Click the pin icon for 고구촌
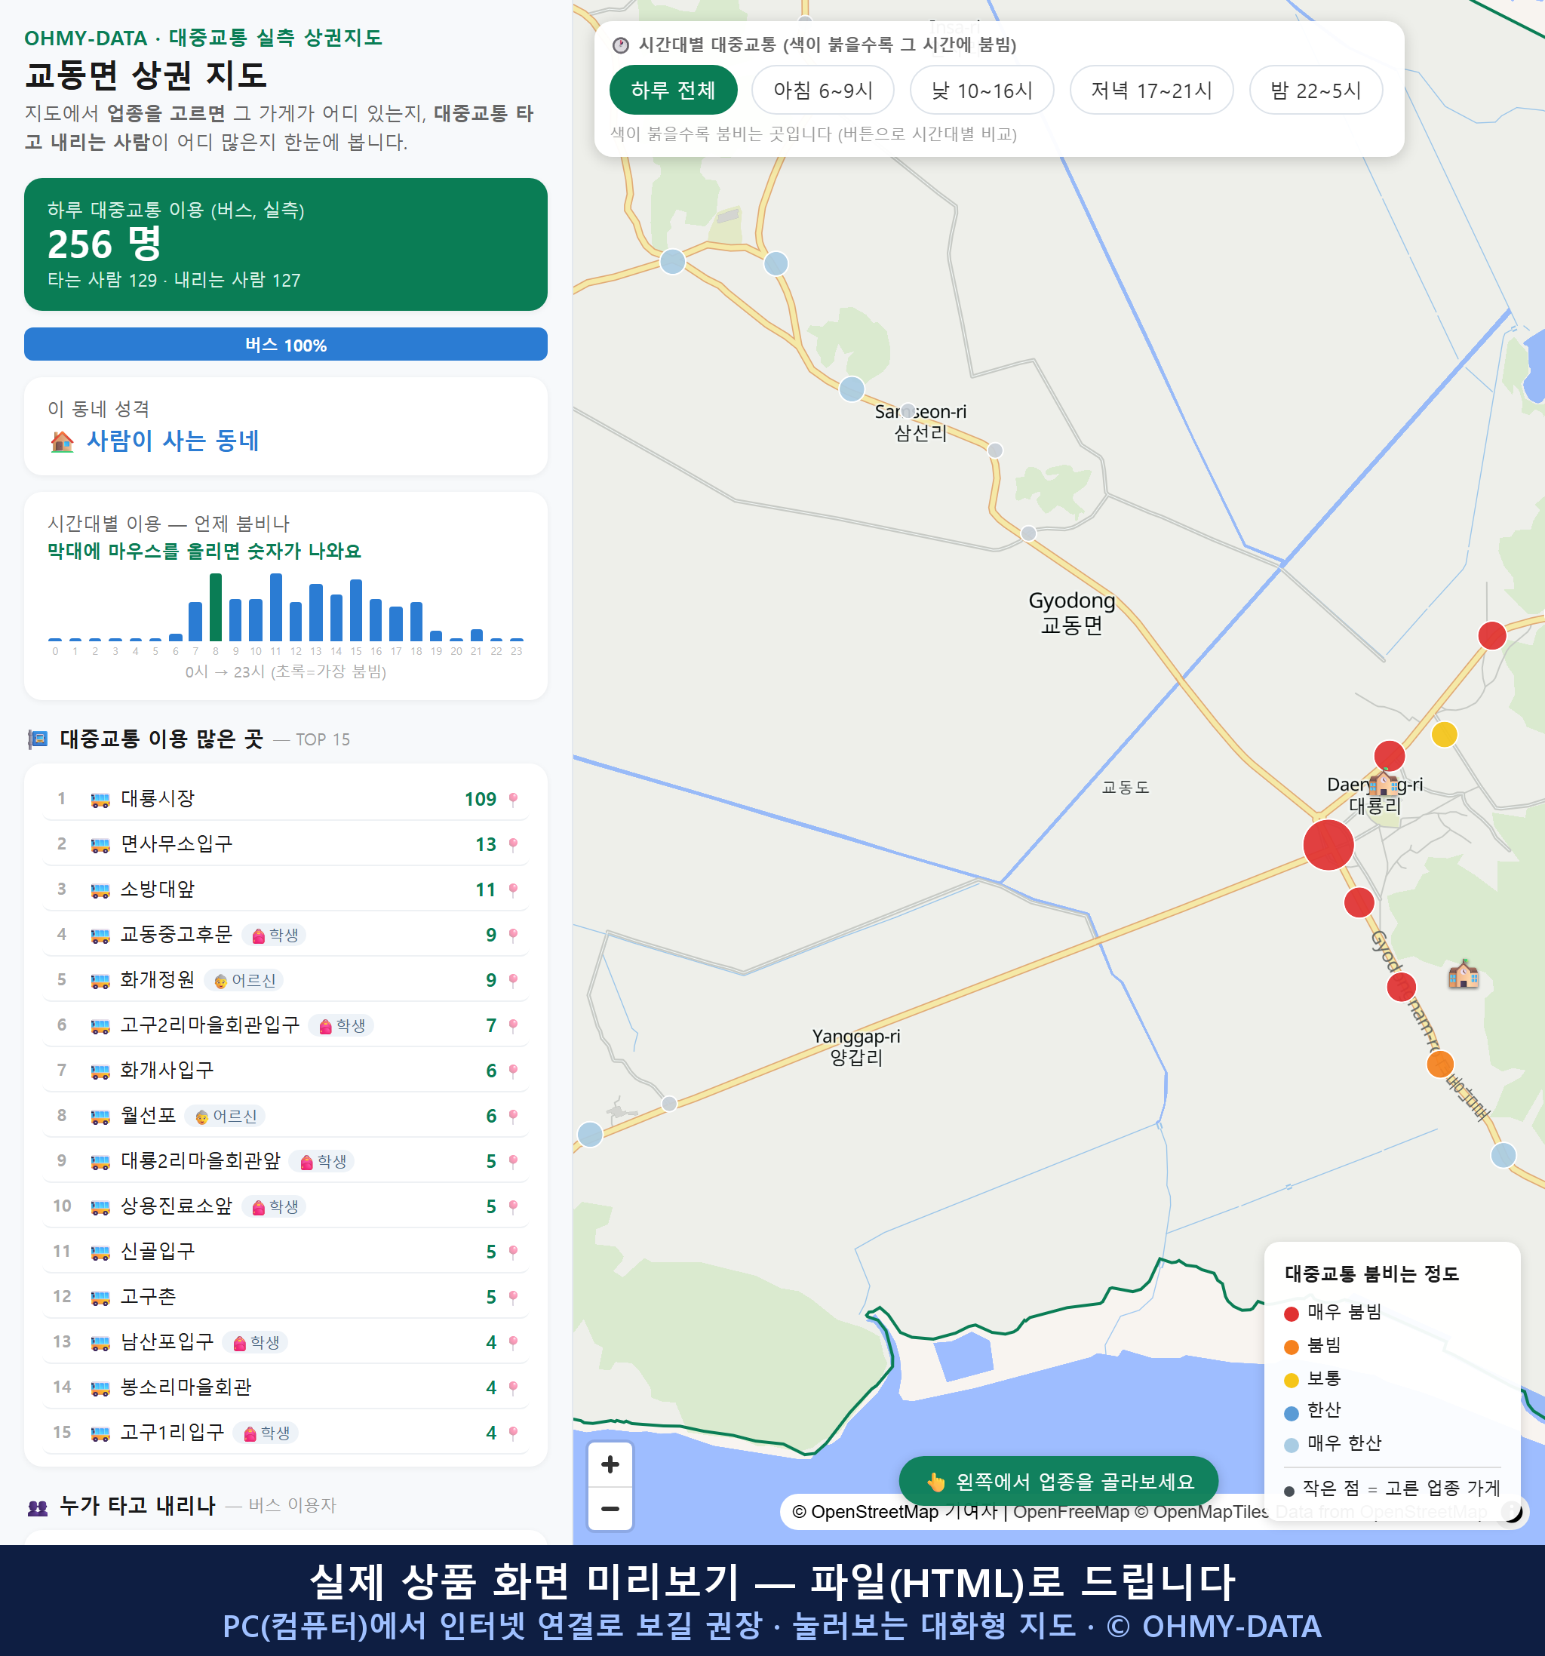 (x=513, y=1297)
